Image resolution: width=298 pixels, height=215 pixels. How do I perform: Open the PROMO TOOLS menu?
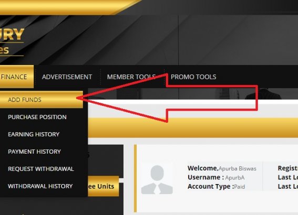click(x=193, y=77)
